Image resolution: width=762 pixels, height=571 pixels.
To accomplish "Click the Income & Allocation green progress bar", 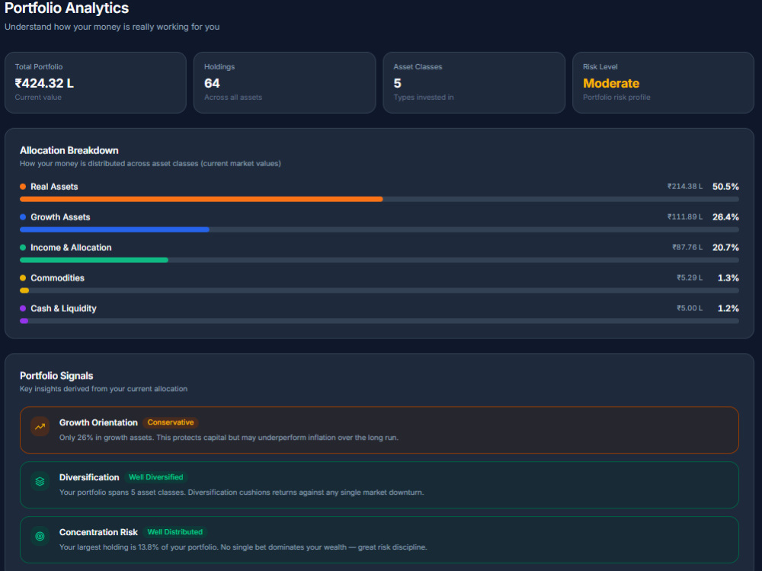I will click(94, 260).
